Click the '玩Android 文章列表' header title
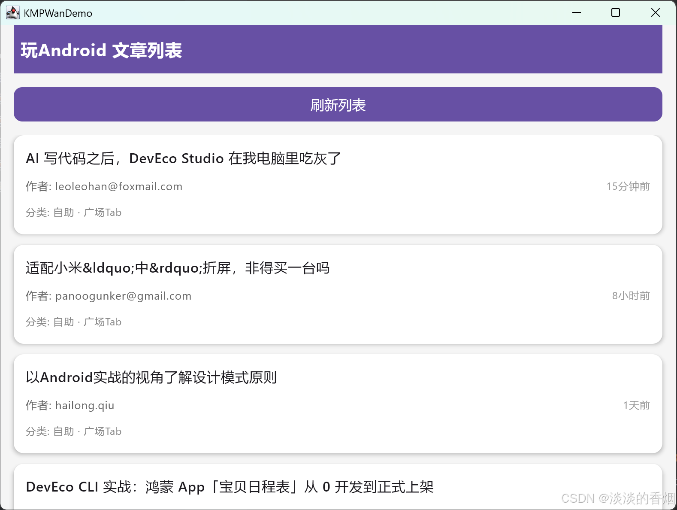The width and height of the screenshot is (677, 510). pos(102,50)
